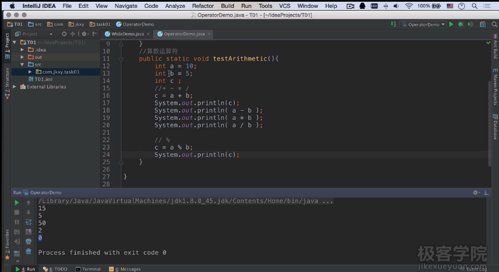The width and height of the screenshot is (499, 272).
Task: Open the Project Structure icon
Action: tap(483, 25)
